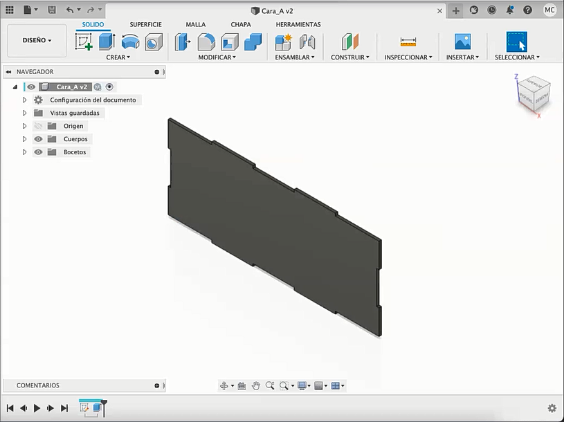Select the Fillet tool
Image resolution: width=564 pixels, height=422 pixels.
[x=206, y=42]
